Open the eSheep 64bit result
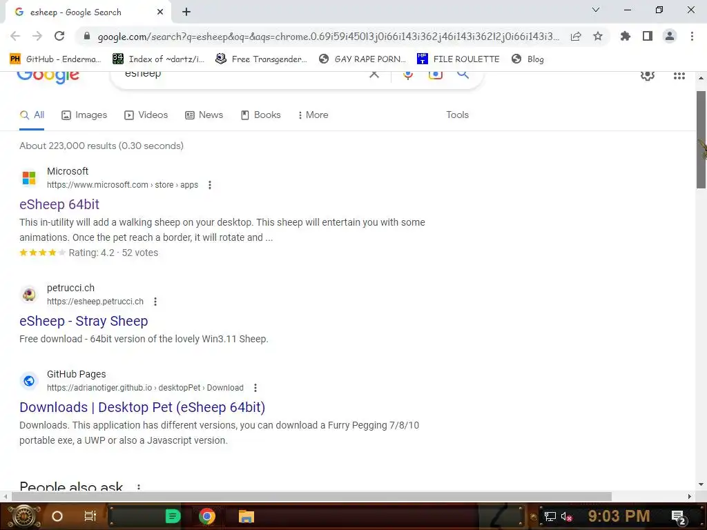Screen dimensions: 707x530 click(x=59, y=204)
